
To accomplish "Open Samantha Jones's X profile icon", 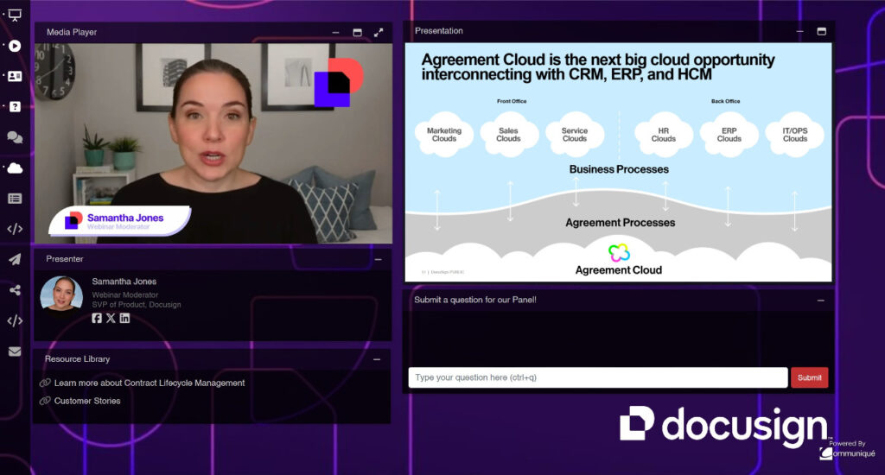I will coord(111,318).
